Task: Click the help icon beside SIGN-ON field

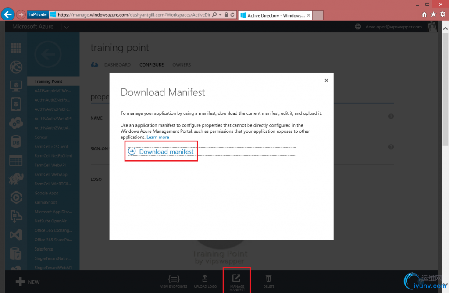Action: [x=391, y=147]
